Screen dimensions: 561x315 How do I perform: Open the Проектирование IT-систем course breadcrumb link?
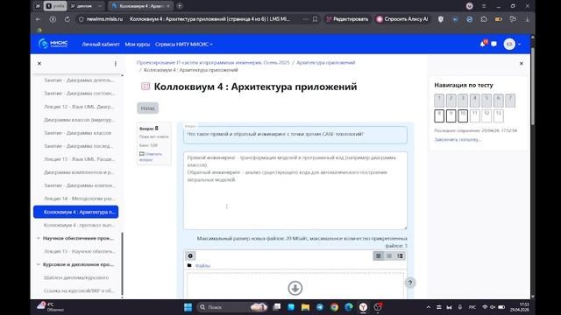213,62
